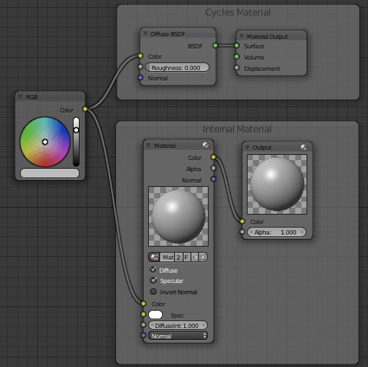Click the RGB node Color output socket
Screen dimensions: 368x367
click(x=85, y=109)
